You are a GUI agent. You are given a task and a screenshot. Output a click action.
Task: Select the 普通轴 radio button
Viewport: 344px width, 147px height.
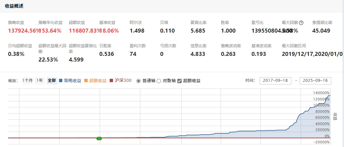tap(138, 81)
